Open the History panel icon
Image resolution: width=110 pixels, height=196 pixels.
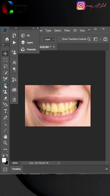(x=14, y=35)
